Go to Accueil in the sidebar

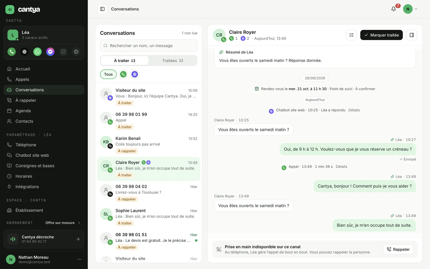point(44,69)
